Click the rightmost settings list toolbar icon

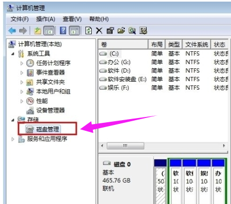pyautogui.click(x=143, y=30)
